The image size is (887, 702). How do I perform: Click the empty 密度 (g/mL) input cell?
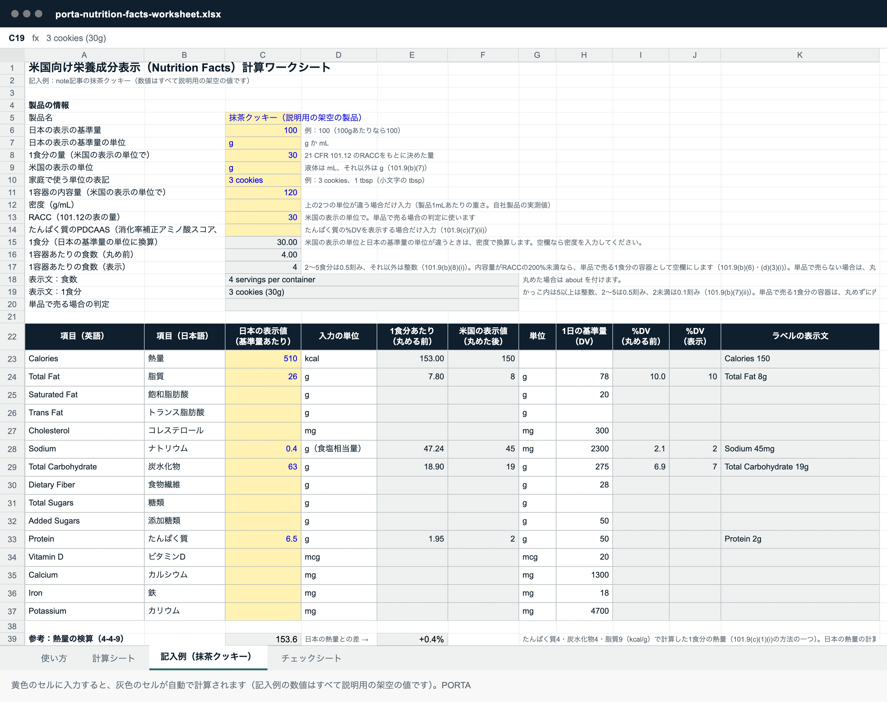263,205
